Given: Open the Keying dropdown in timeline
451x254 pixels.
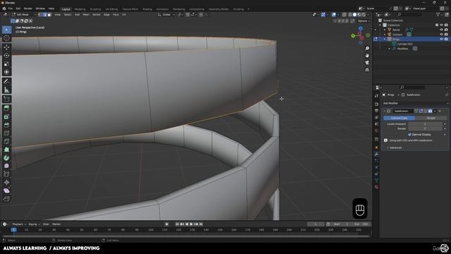Looking at the screenshot, I should pyautogui.click(x=34, y=224).
